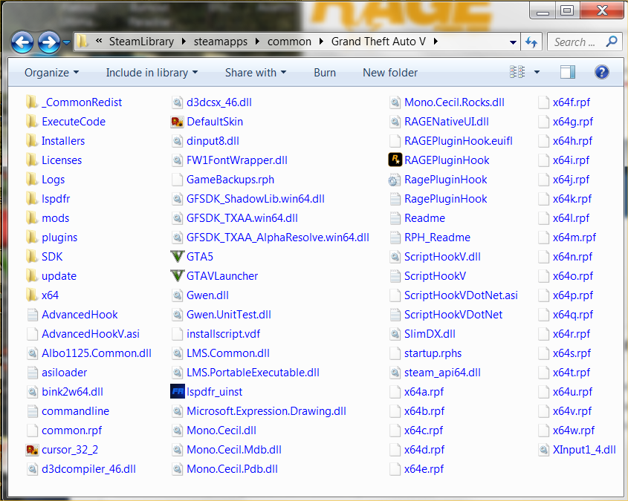Expand arrow after steamapps in path
The width and height of the screenshot is (628, 501).
click(x=257, y=42)
